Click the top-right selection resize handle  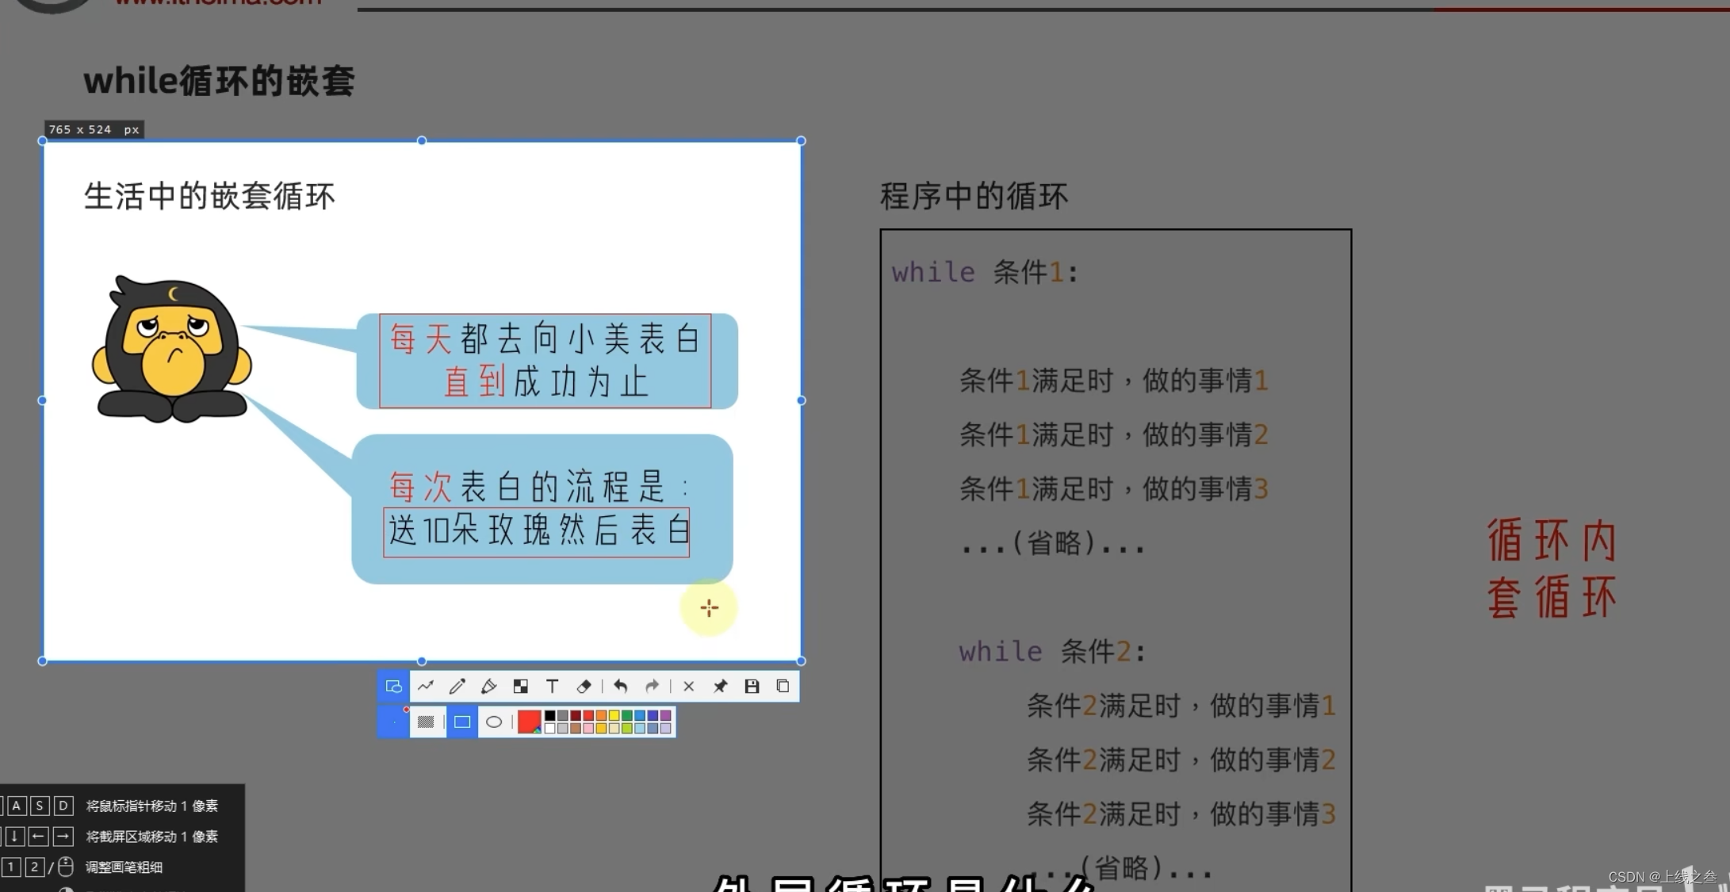(801, 141)
